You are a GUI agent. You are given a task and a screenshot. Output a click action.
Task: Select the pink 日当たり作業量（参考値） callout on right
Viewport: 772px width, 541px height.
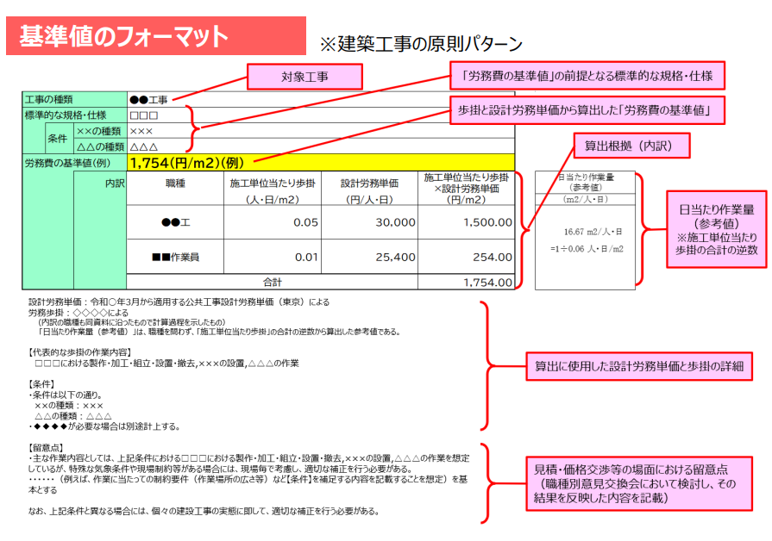click(x=717, y=228)
